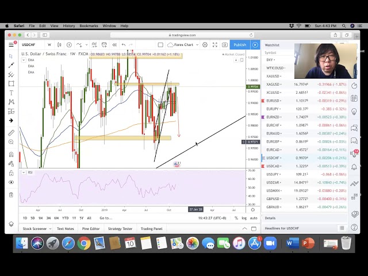Click the blue Publish button

pyautogui.click(x=240, y=45)
